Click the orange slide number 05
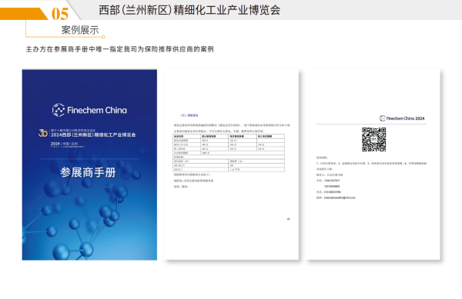The image size is (462, 299). 60,14
